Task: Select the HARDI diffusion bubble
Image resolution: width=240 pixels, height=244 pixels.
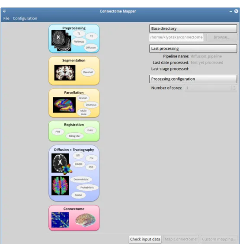Action: pos(79,164)
